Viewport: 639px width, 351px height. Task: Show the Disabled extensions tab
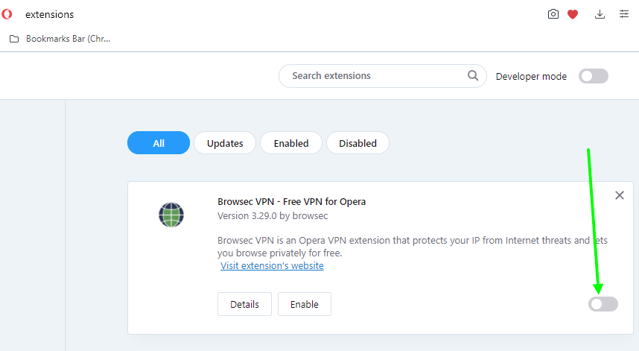tap(357, 143)
